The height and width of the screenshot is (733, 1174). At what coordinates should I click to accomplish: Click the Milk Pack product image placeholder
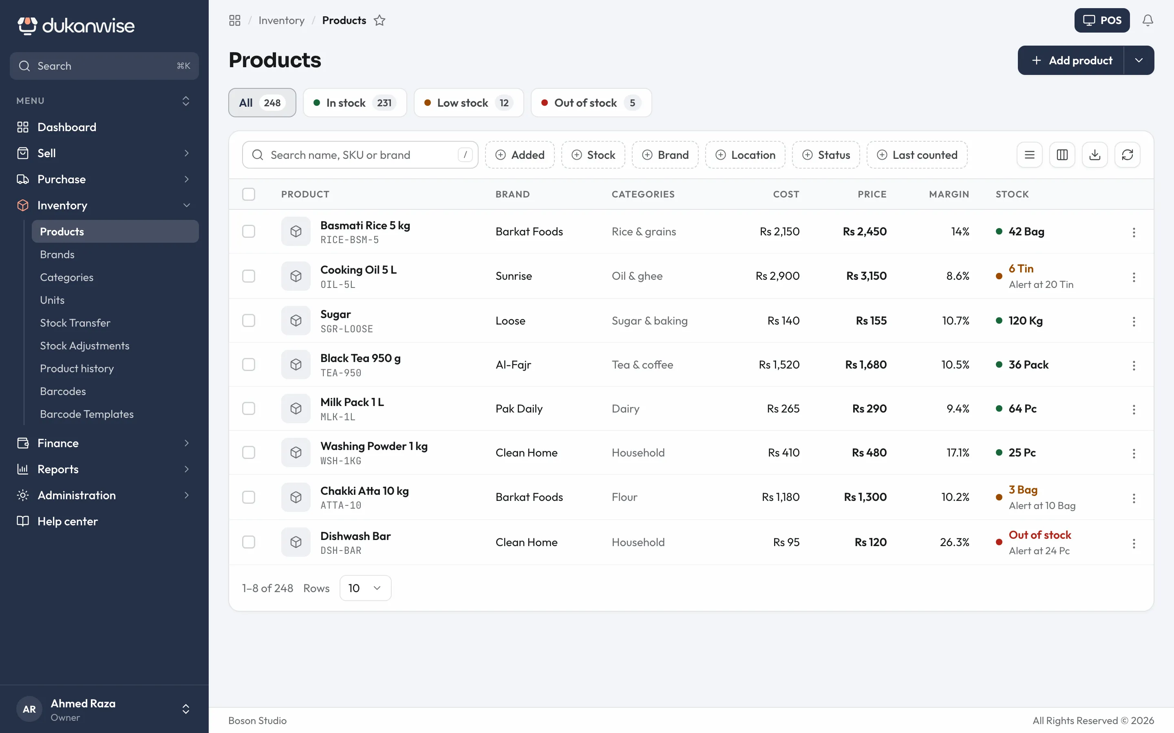click(x=296, y=409)
